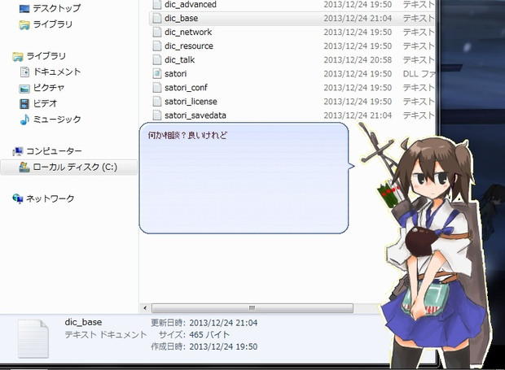Click the satori_license file name
The width and height of the screenshot is (505, 370).
191,102
